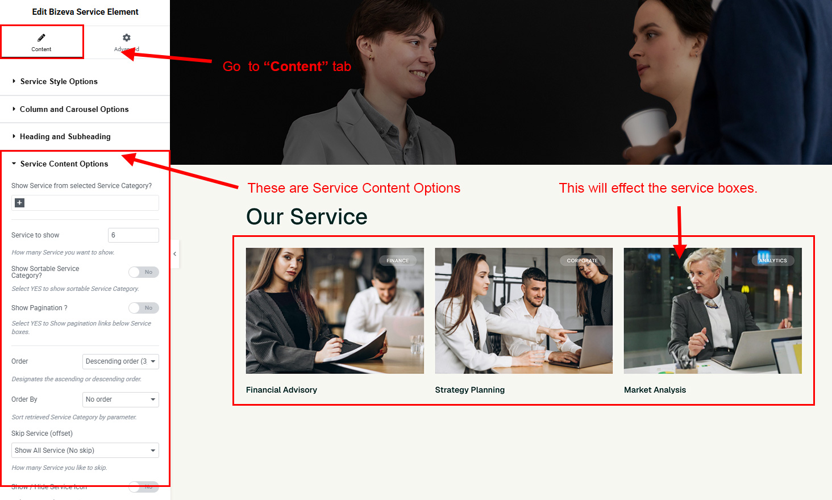Toggle Show Sortable Service Category switch
This screenshot has width=832, height=500.
[x=143, y=272]
